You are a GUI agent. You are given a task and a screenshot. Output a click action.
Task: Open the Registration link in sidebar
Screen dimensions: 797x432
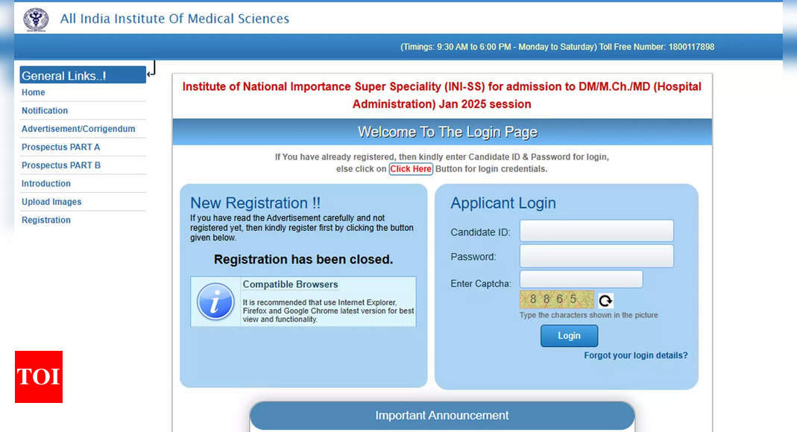click(45, 220)
